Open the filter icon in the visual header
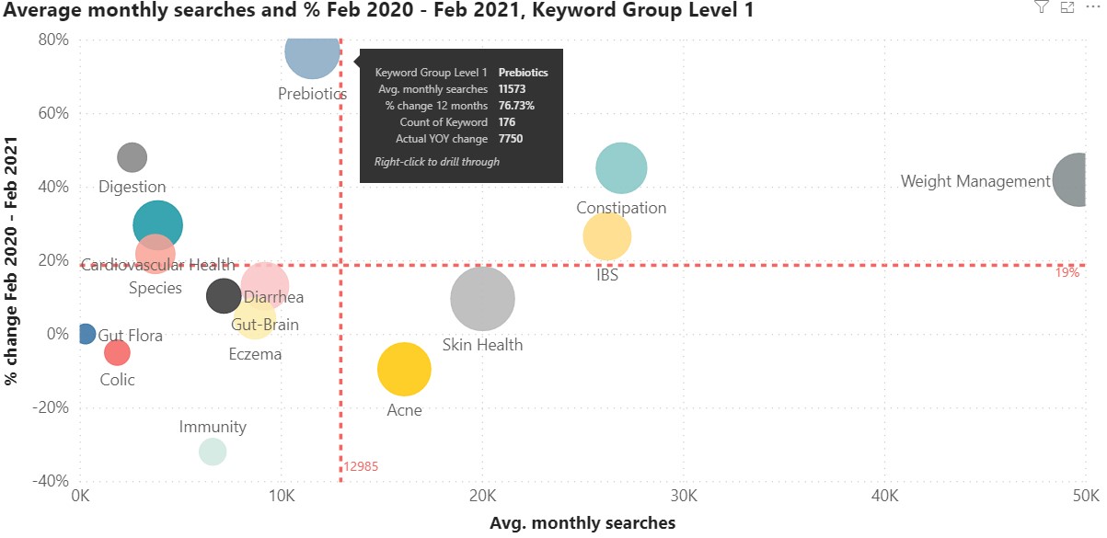This screenshot has width=1107, height=538. (1041, 7)
